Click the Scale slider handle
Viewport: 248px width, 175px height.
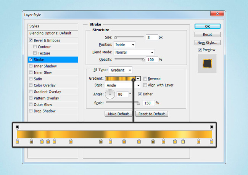pyautogui.click(x=138, y=103)
